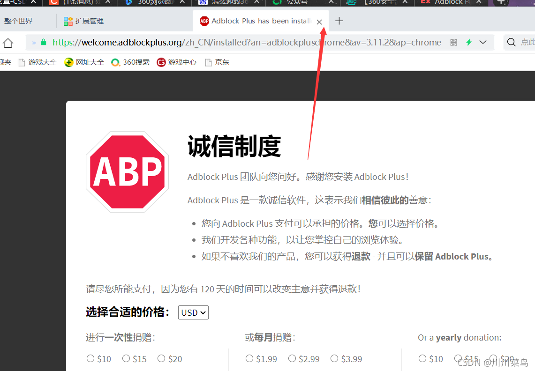Click the large ABP stop-sign logo

127,172
